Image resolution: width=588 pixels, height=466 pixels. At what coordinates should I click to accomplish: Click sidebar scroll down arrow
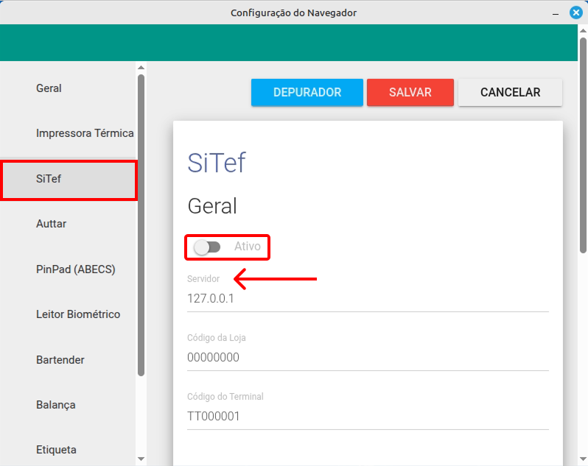(141, 459)
